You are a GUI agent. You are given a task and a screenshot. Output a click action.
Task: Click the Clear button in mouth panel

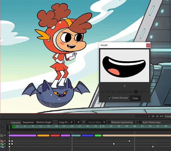(x=135, y=98)
